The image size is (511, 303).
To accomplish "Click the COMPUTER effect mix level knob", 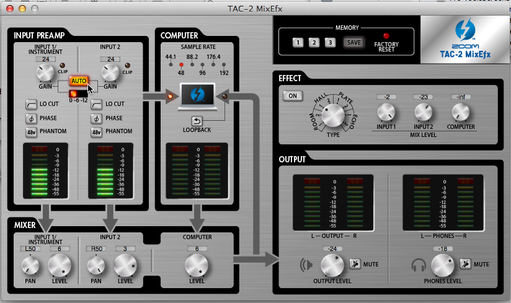I will (461, 112).
